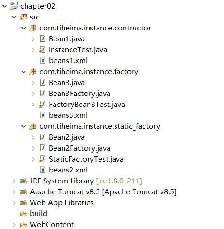Expand the Bean3Factory.java node
The image size is (224, 229).
pos(33,94)
